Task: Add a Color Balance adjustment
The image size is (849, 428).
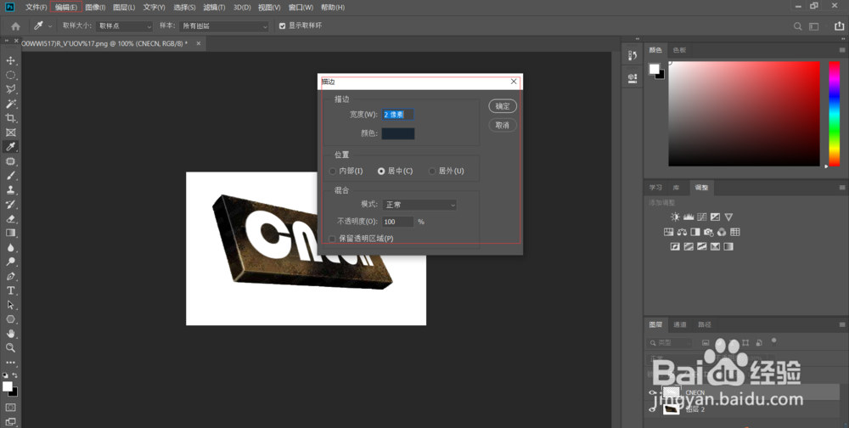Action: (x=683, y=232)
